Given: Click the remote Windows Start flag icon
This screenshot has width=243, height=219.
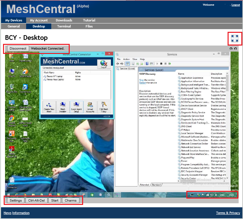Looking at the screenshot, I should (x=8, y=195).
